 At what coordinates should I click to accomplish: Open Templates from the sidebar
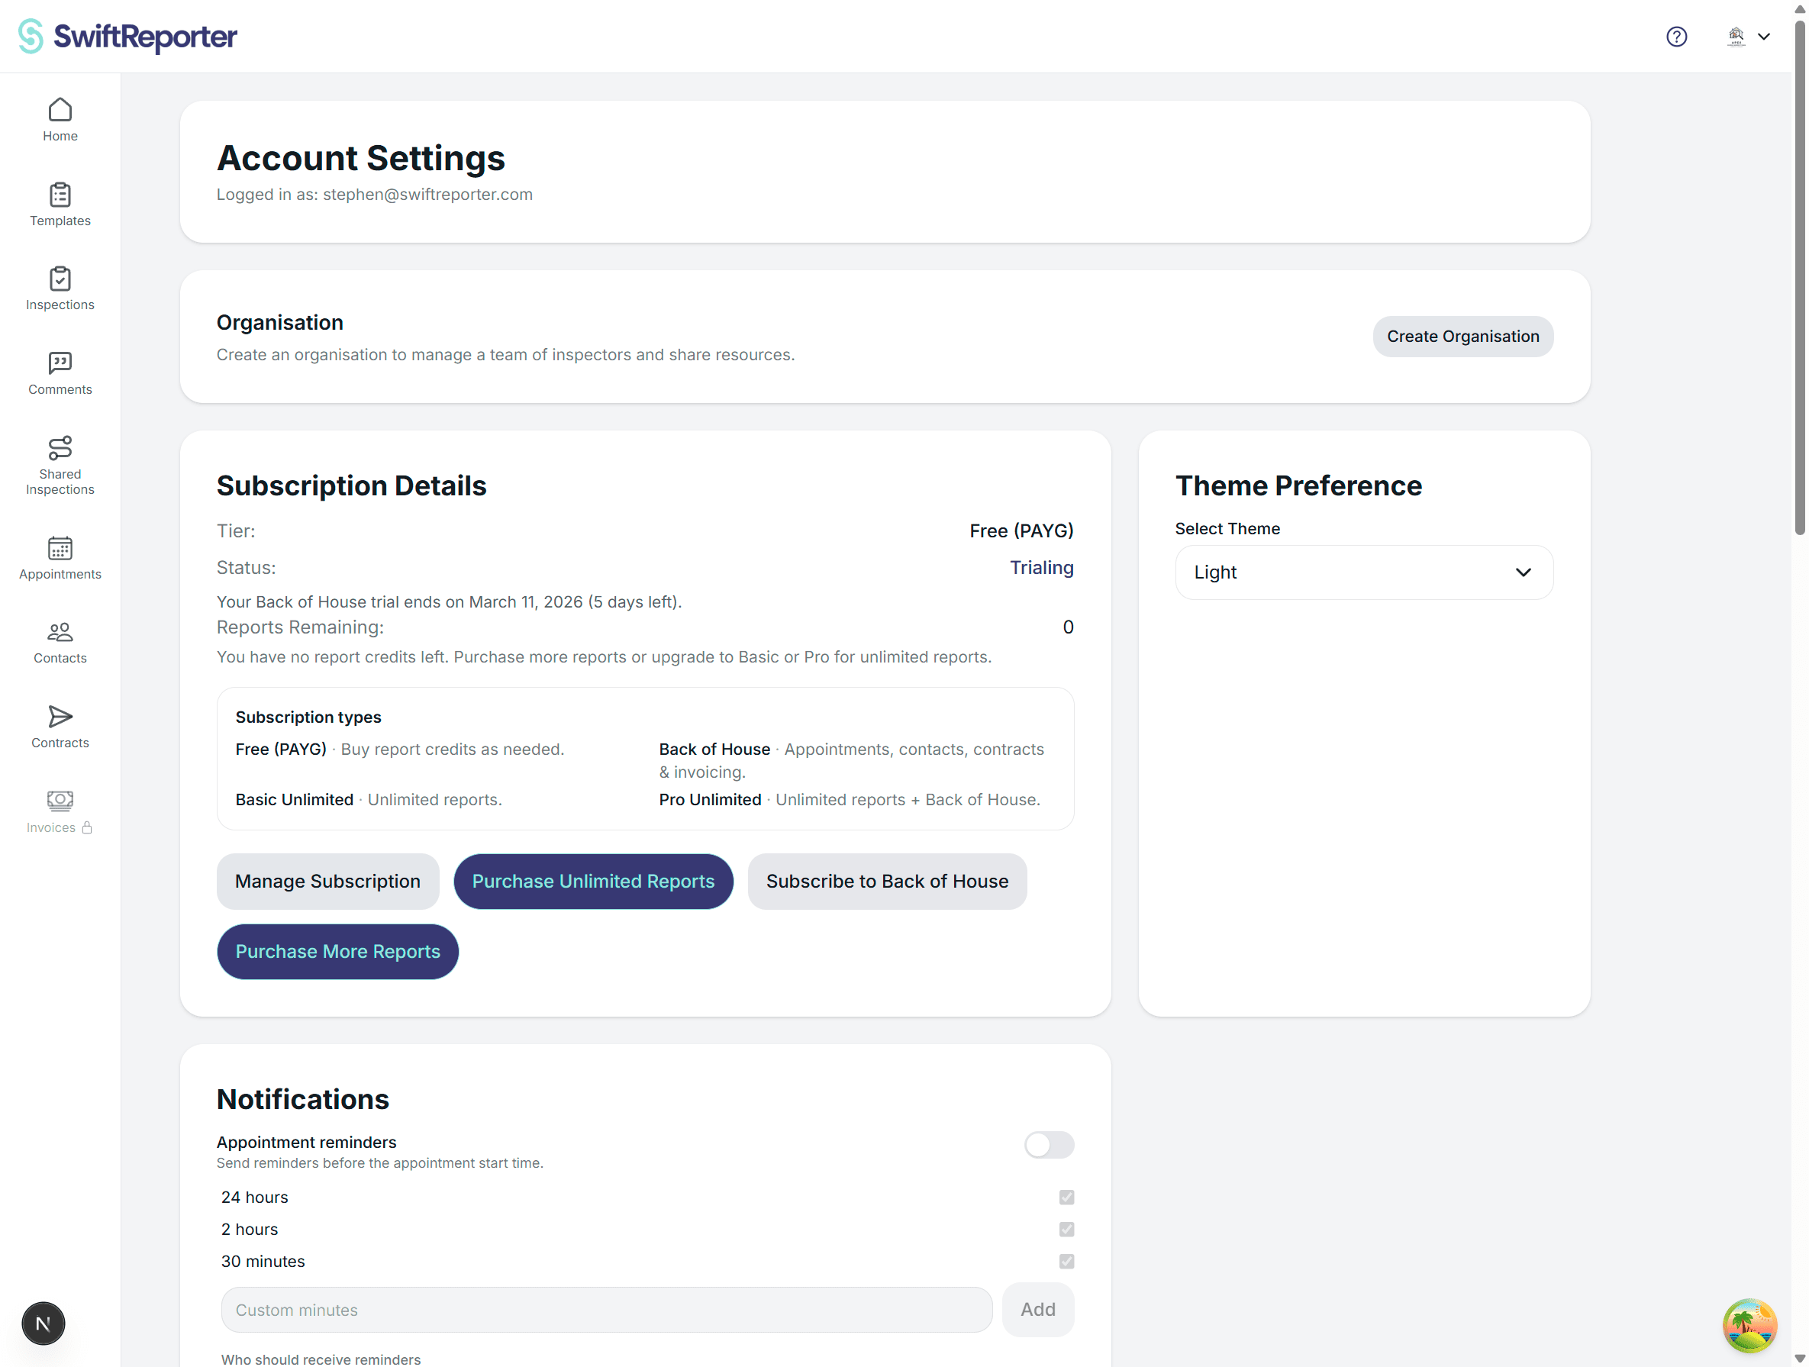click(60, 205)
